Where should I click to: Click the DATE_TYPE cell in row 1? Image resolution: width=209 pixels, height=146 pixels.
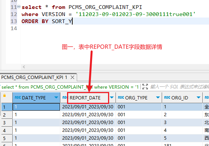pyautogui.click(x=36, y=107)
